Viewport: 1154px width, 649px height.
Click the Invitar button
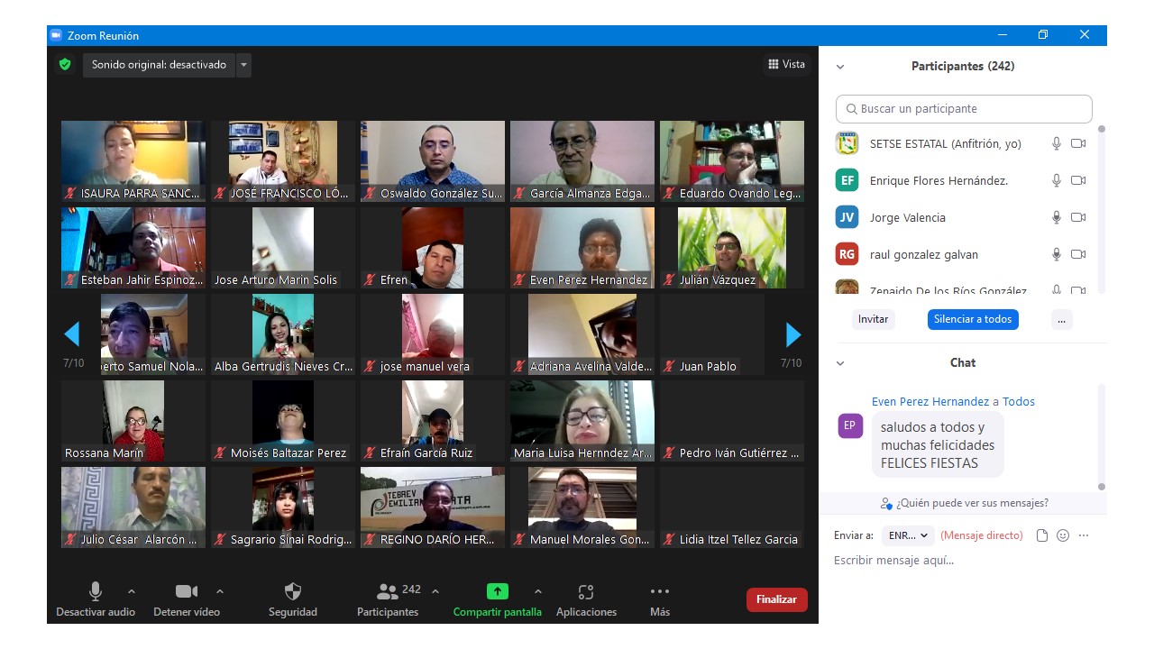click(873, 319)
